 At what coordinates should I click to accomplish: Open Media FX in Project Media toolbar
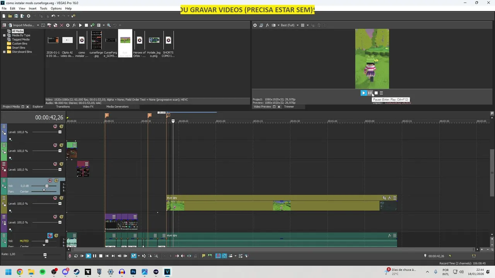tap(74, 25)
